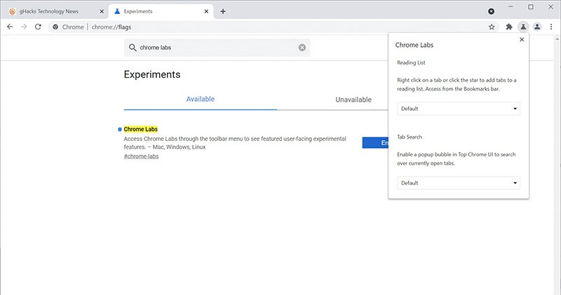
Task: Open the user profile avatar menu
Action: click(537, 27)
